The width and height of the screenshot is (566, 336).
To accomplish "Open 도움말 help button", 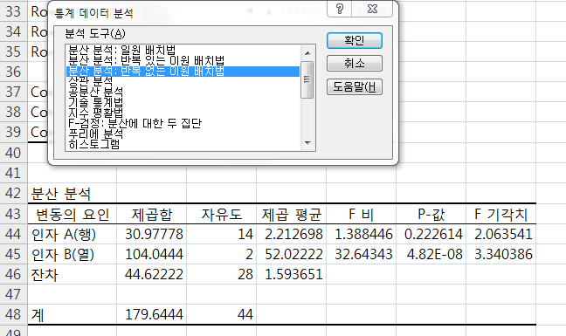I will pos(354,87).
